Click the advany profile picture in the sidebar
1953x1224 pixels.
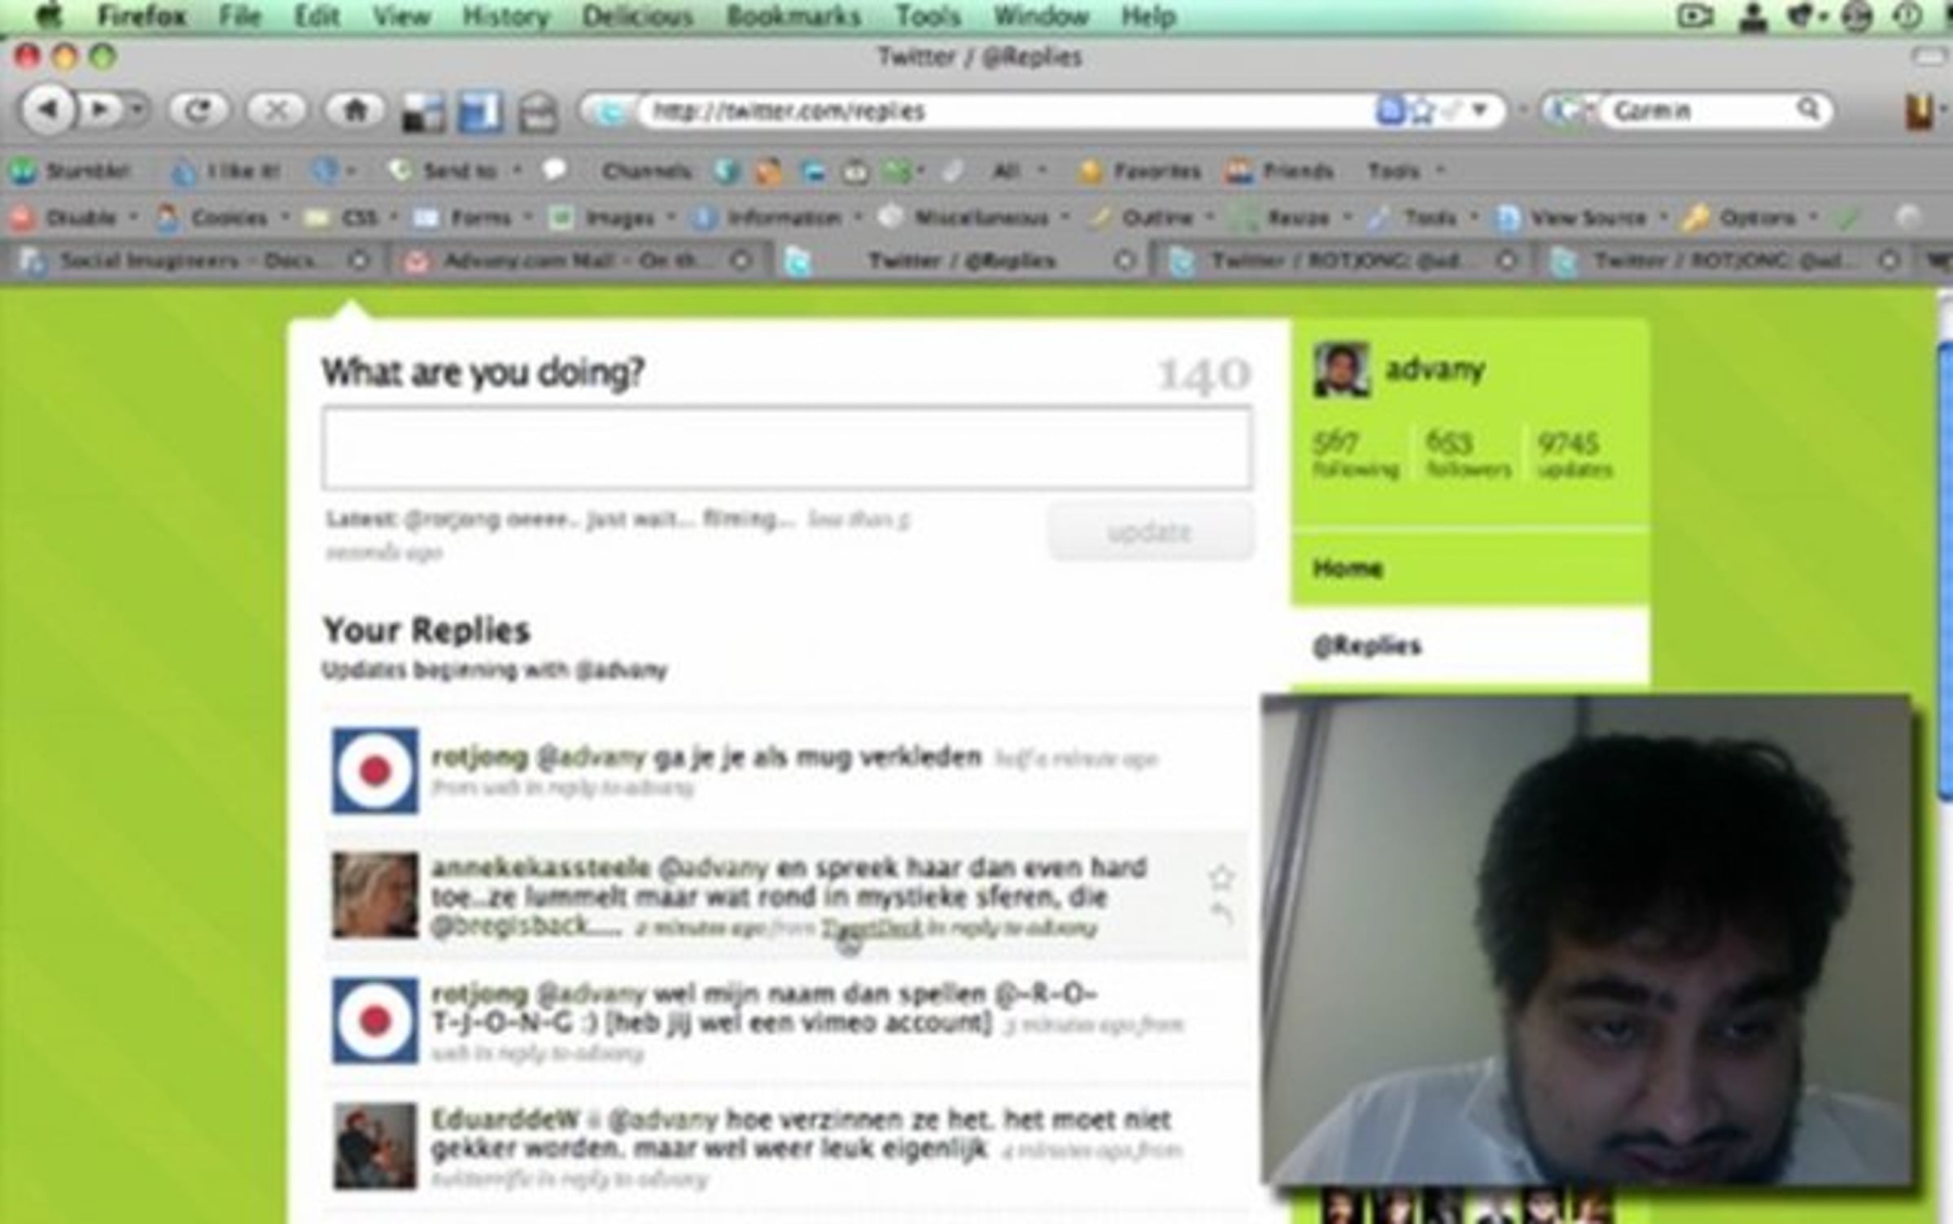click(x=1342, y=370)
